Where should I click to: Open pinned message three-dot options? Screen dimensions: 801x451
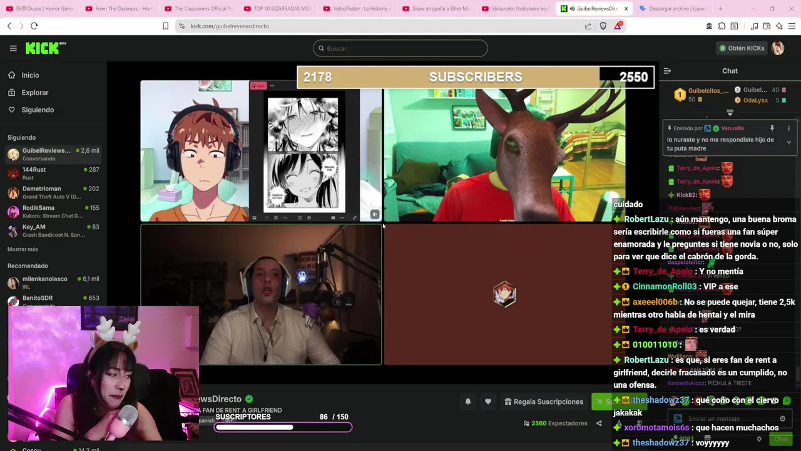pyautogui.click(x=788, y=128)
